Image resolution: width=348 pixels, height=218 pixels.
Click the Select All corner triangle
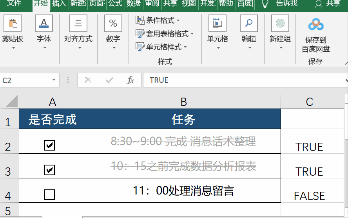pyautogui.click(x=11, y=101)
